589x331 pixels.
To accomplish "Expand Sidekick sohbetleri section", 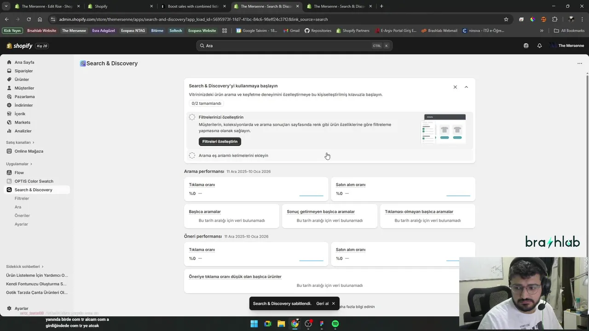I will tap(25, 267).
